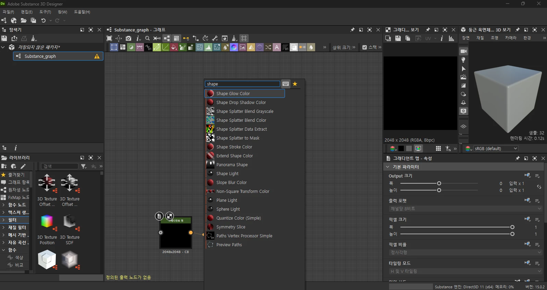
Task: Click the export icon in Explorer panel
Action: click(x=14, y=38)
